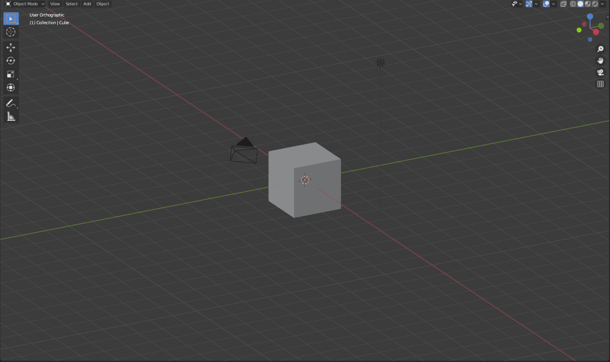
Task: Select the Cursor tool
Action: coord(10,32)
